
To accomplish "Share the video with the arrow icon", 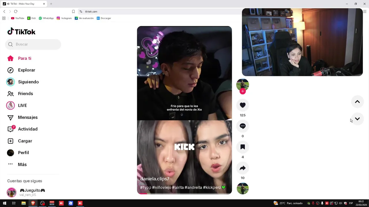I will [x=242, y=168].
